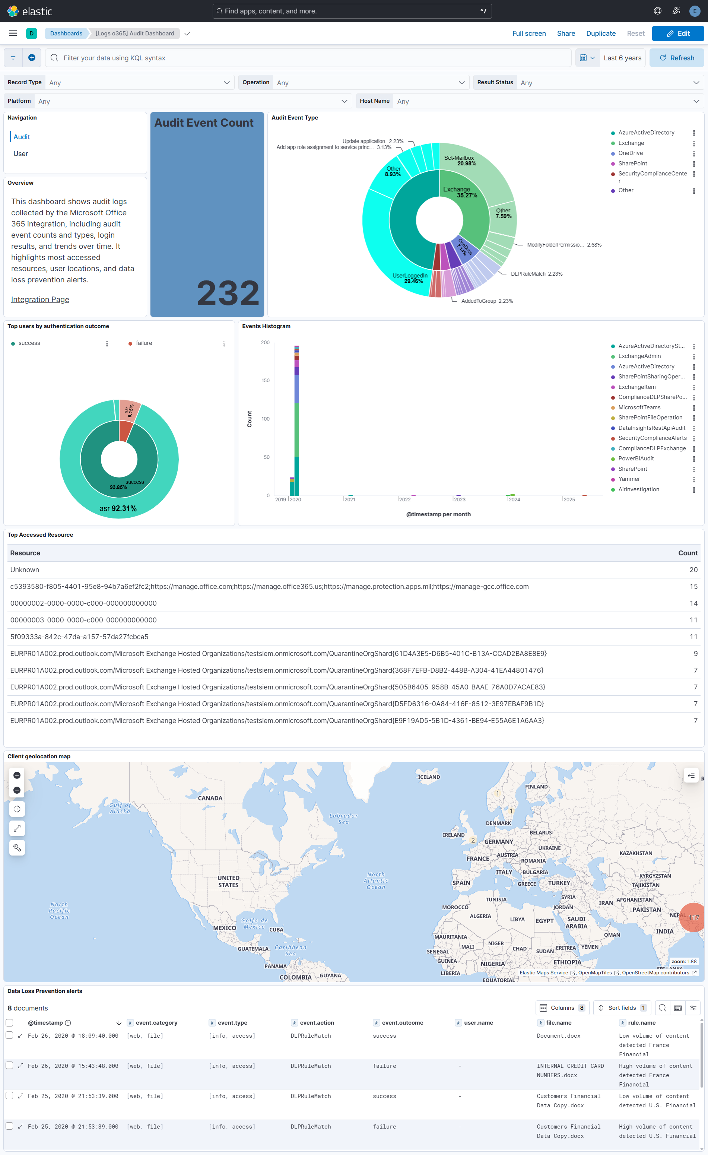
Task: Open the main navigation hamburger menu
Action: pos(13,33)
